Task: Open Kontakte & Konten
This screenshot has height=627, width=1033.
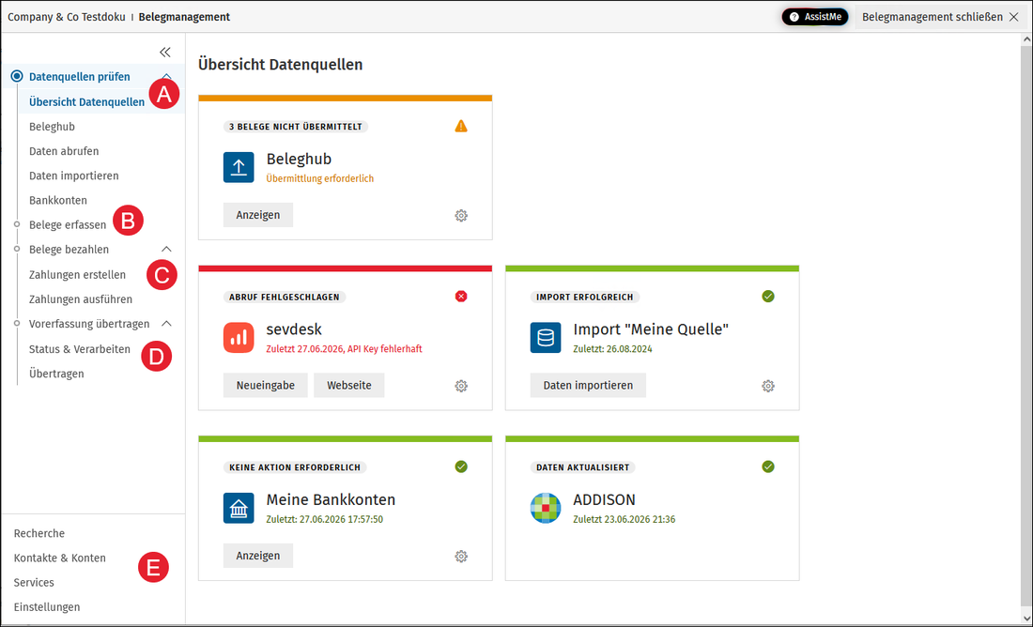Action: 60,558
